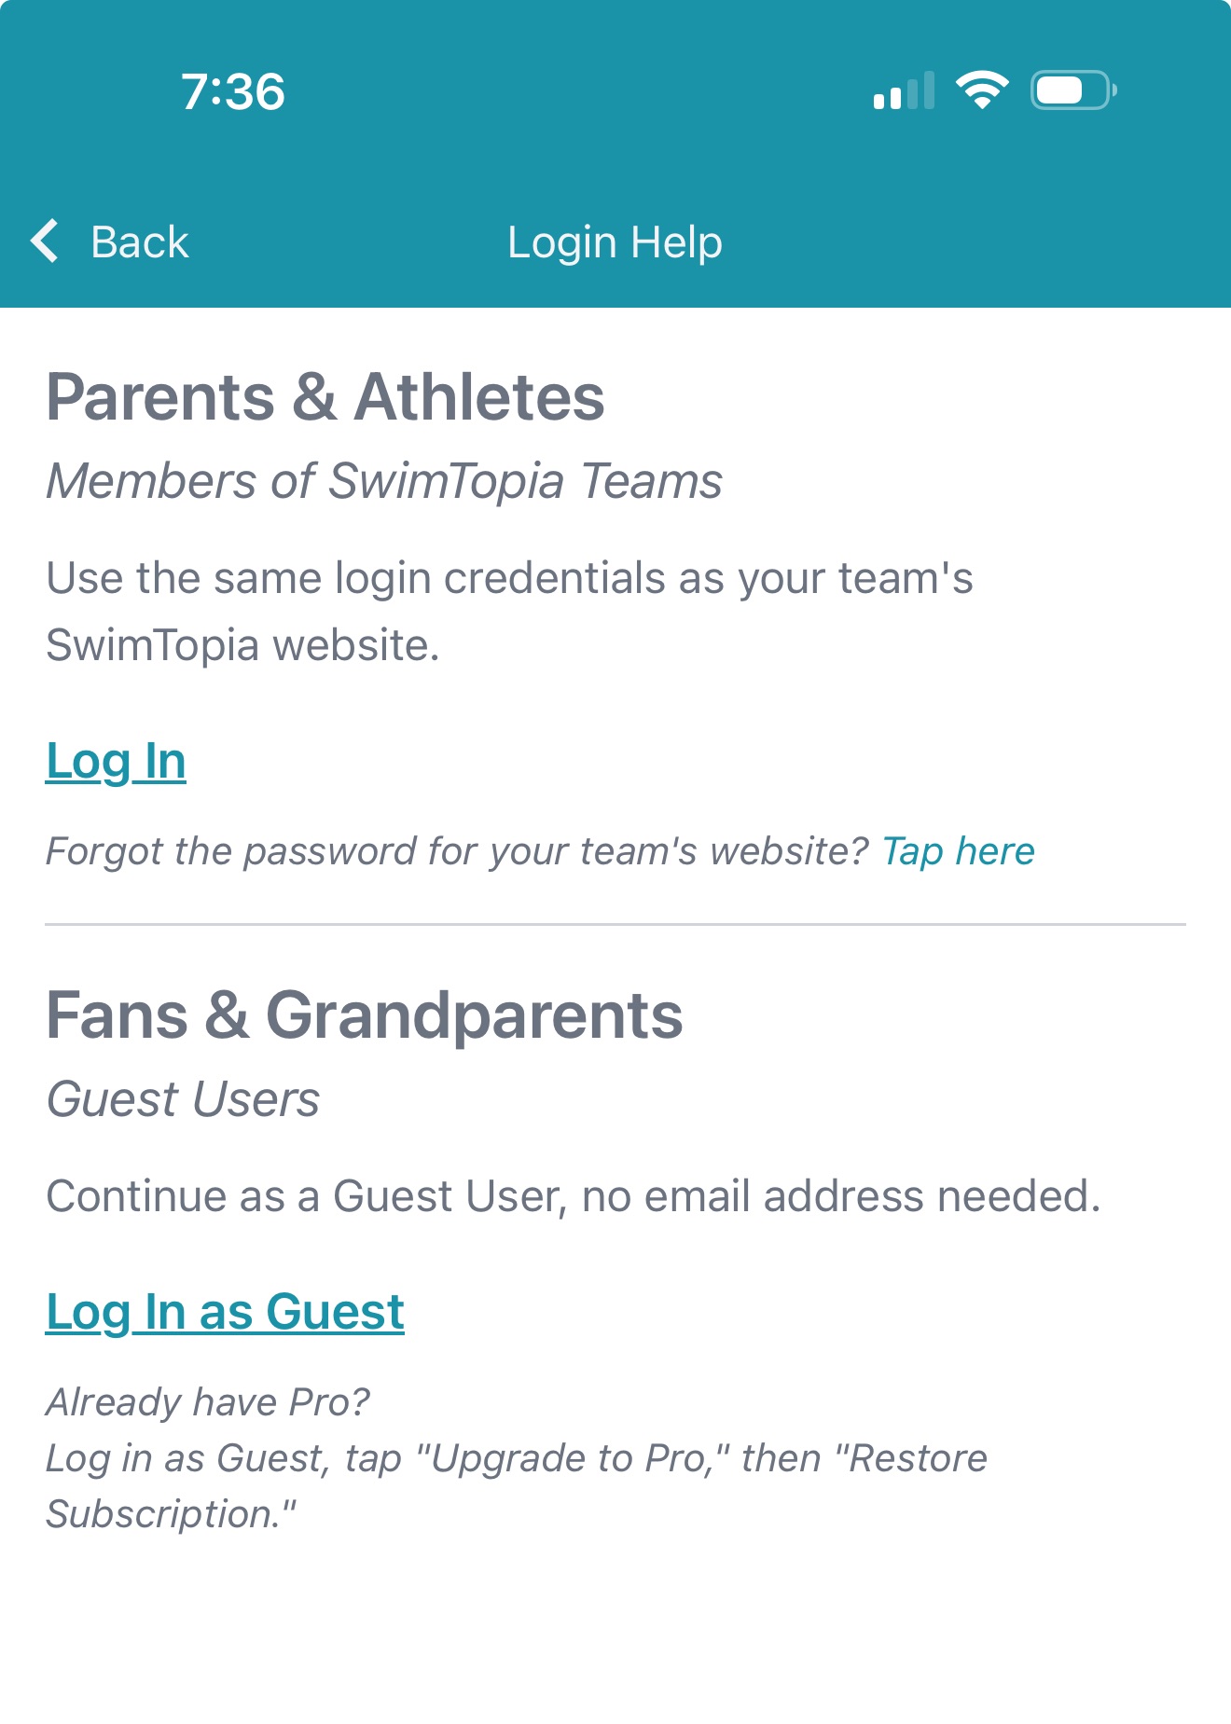Tap the Continue as a Guest User text
Image resolution: width=1231 pixels, height=1724 pixels.
tap(574, 1196)
